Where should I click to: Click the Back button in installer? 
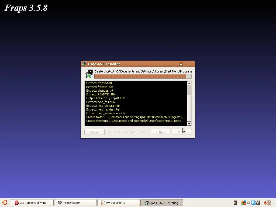[x=161, y=132]
